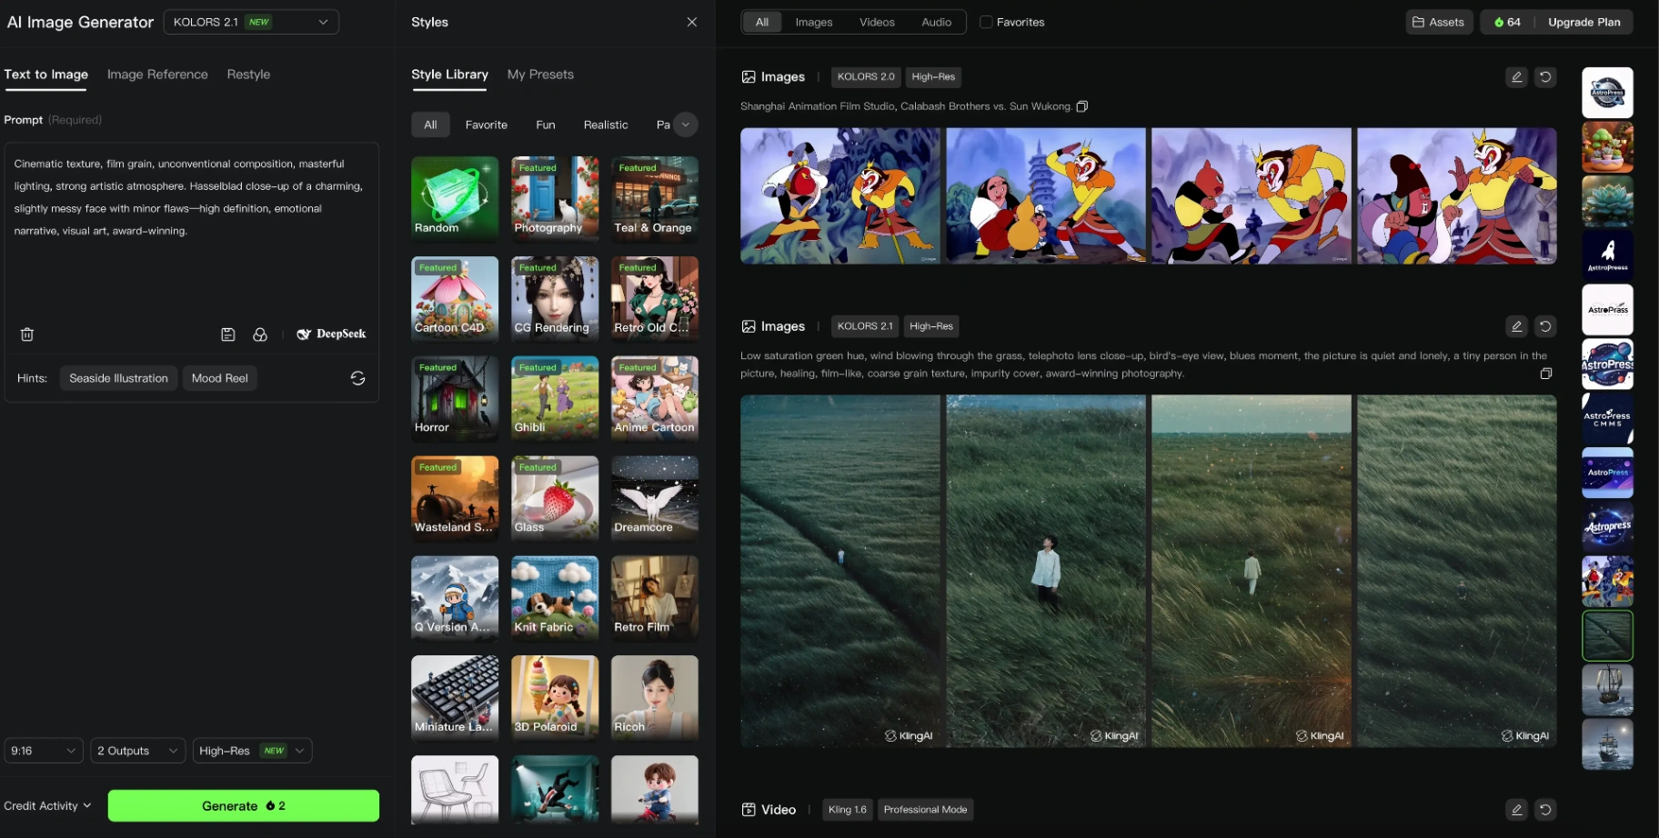
Task: Click Upgrade Plan
Action: tap(1584, 22)
